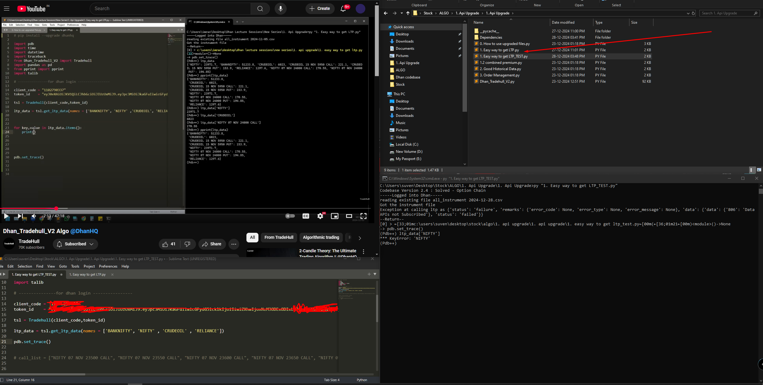Open YouTube notifications bell

[x=343, y=9]
